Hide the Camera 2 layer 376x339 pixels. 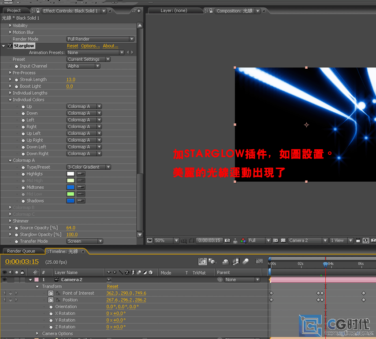pos(5,280)
